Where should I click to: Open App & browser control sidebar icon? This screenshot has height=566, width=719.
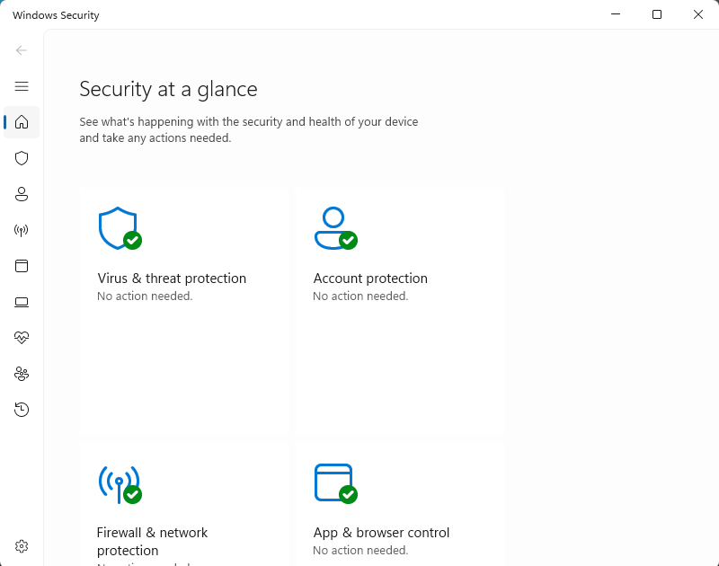22,266
